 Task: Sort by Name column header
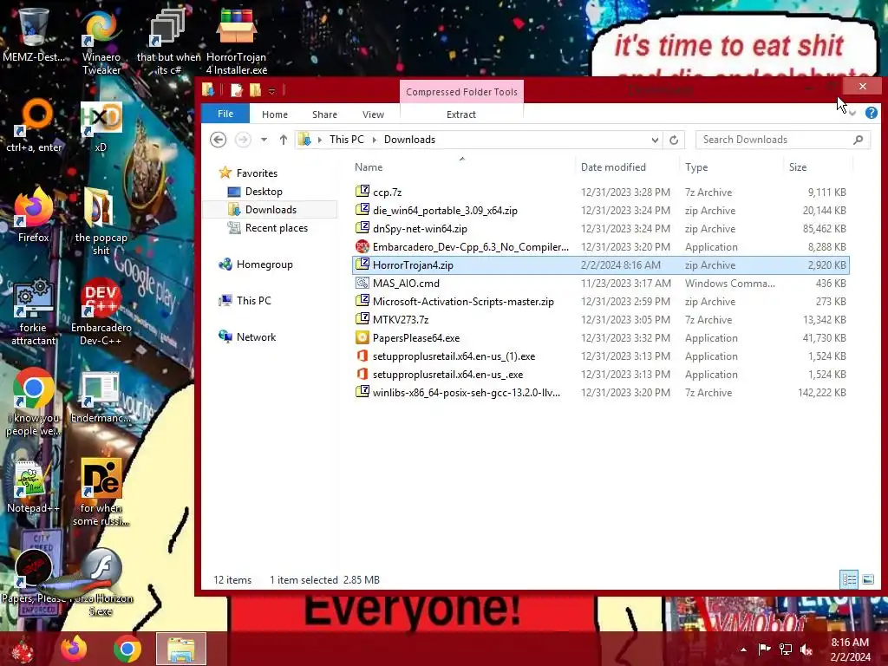[369, 167]
